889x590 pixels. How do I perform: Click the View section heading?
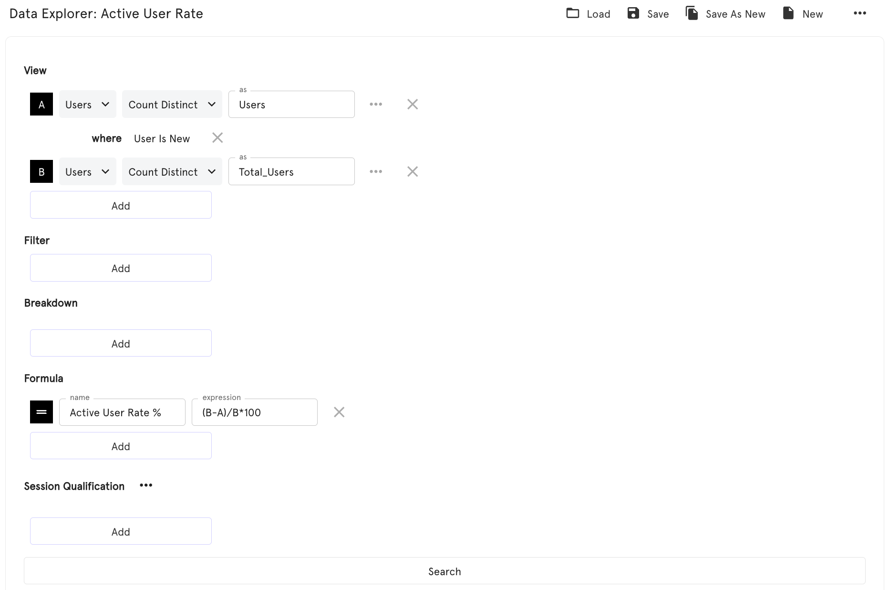click(35, 71)
